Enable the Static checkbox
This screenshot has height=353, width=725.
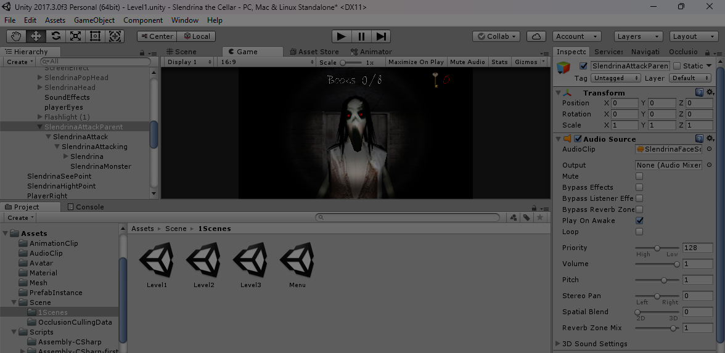coord(677,66)
